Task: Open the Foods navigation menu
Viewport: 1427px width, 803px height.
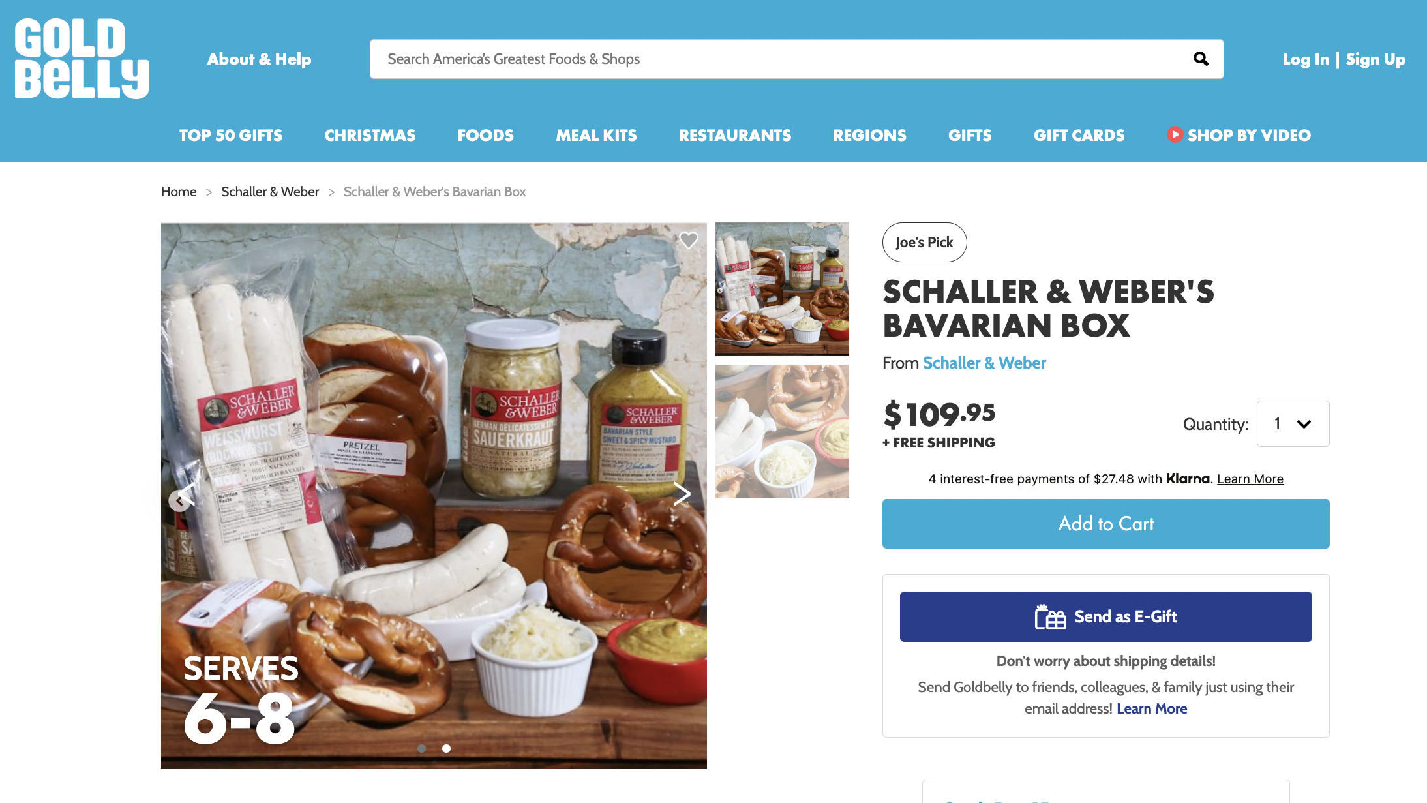Action: [x=485, y=135]
